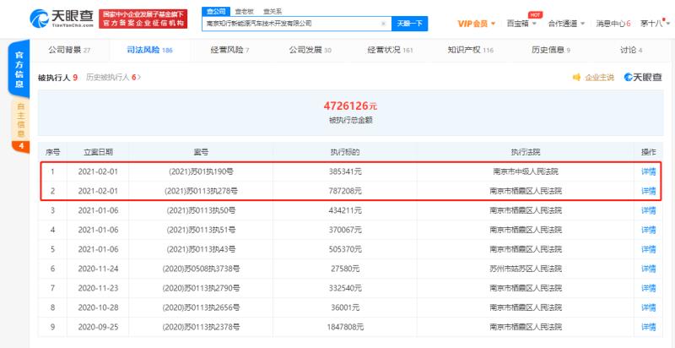The width and height of the screenshot is (675, 348).
Task: Open 详情 for case 苏0113执2790号
Action: (648, 288)
